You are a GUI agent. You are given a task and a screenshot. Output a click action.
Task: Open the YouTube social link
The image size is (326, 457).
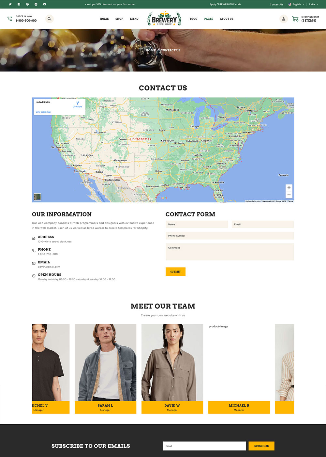[44, 4]
